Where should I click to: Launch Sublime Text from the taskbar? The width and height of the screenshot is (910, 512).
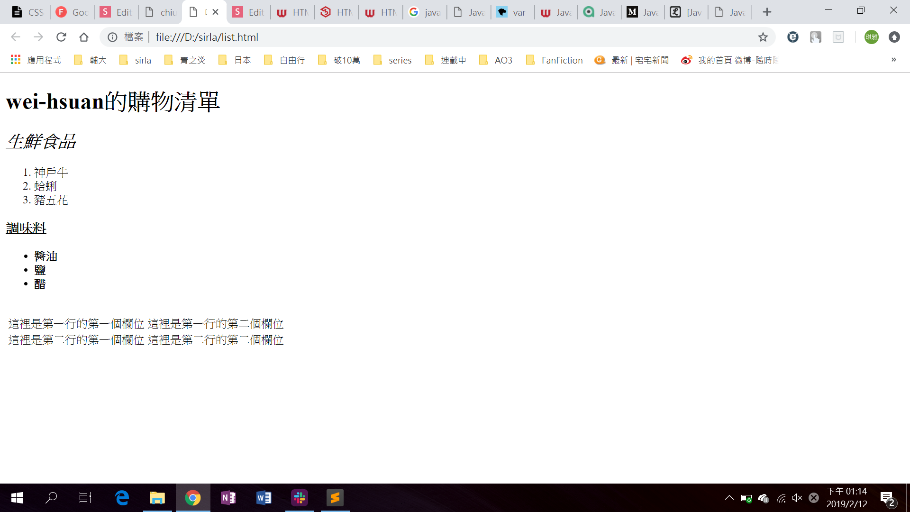coord(335,498)
